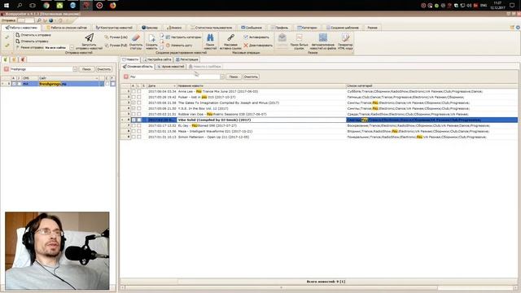The image size is (521, 293).
Task: Click the Manual (Lite) sending button
Action: pos(116,37)
